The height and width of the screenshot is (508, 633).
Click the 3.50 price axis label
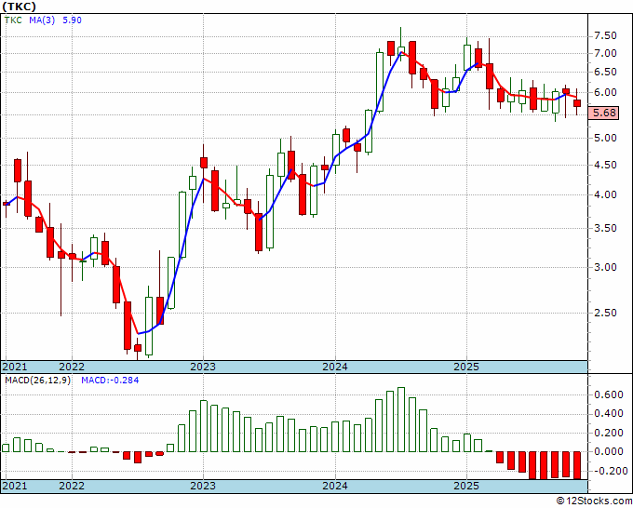(x=605, y=228)
